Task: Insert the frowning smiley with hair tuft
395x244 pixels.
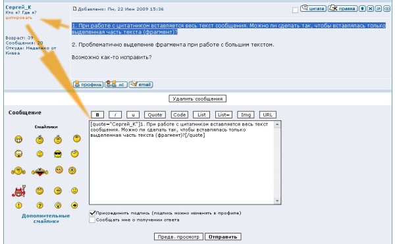Action: (58, 139)
